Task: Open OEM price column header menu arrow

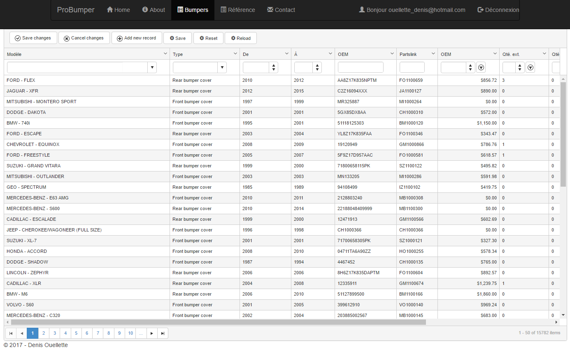Action: 495,54
